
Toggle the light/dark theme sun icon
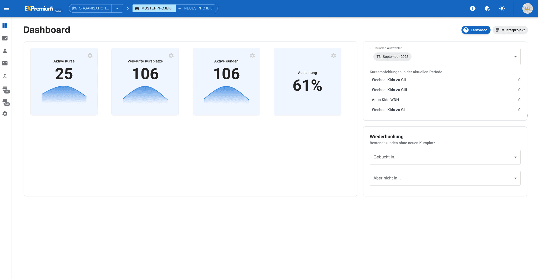tap(502, 8)
